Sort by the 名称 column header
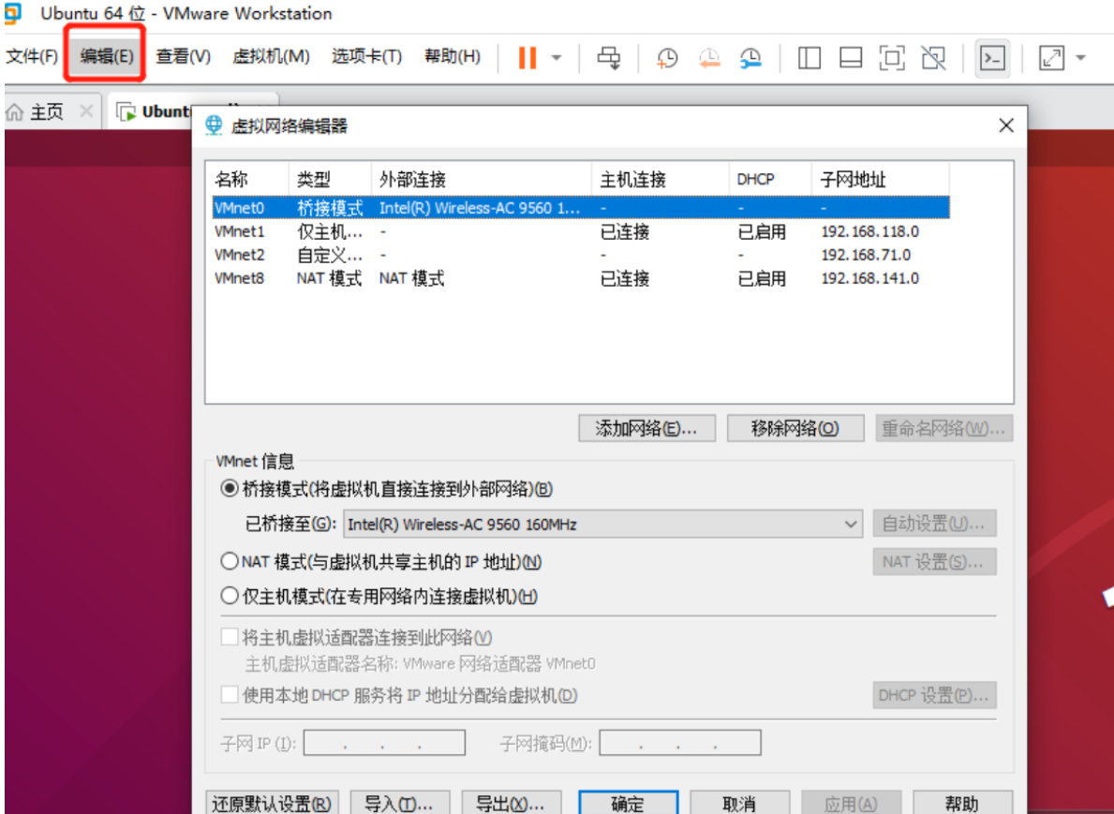This screenshot has height=814, width=1114. point(247,179)
